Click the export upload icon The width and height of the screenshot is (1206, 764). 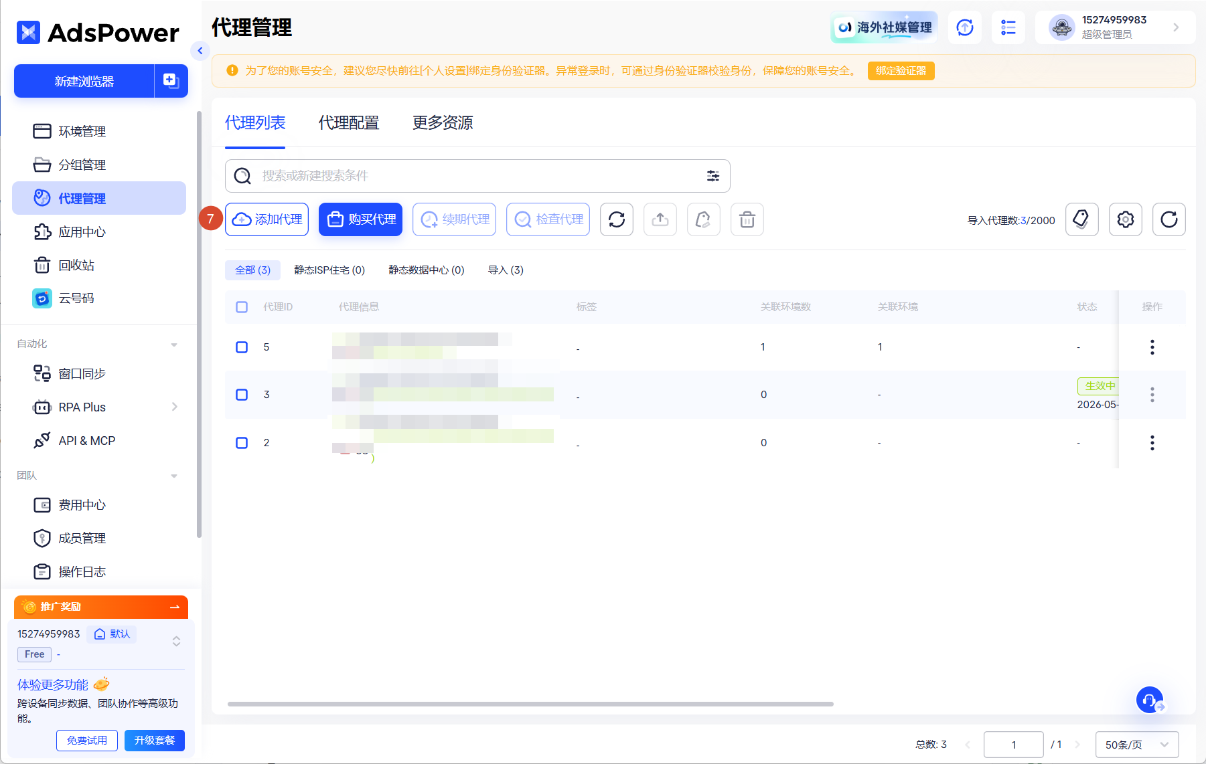point(660,219)
